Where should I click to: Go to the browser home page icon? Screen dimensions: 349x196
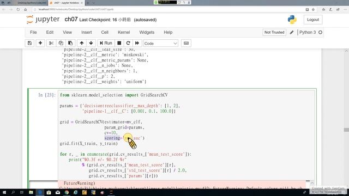point(26,9)
